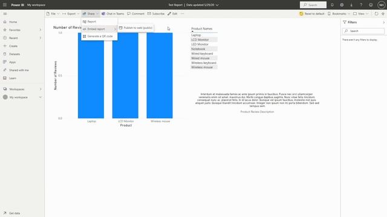Select Wireless mouse in slicer list
Screen dimensions: 387x217
[x=204, y=67]
